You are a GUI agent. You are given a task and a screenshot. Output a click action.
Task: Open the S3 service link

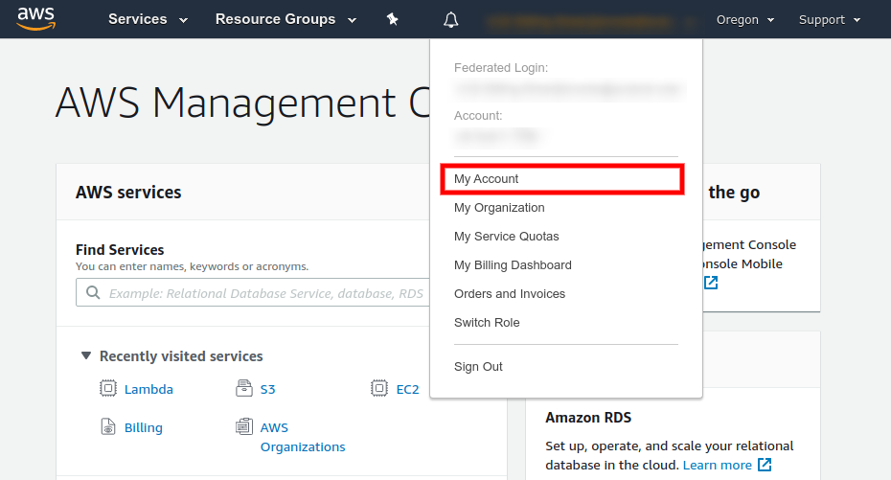coord(267,389)
